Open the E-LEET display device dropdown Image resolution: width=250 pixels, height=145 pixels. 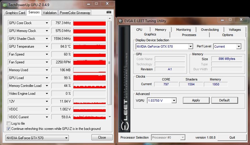pyautogui.click(x=190, y=46)
